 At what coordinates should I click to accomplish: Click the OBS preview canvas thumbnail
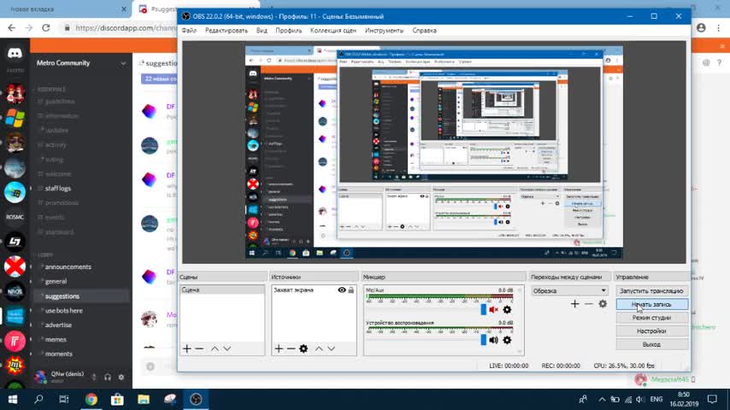click(x=434, y=153)
